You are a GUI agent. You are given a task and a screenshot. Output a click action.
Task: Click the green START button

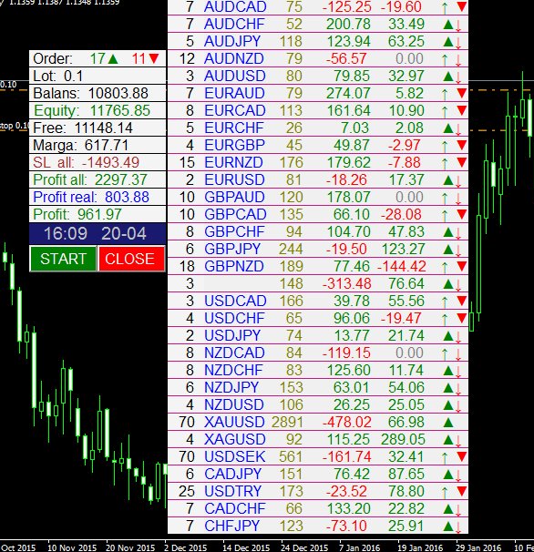(64, 259)
